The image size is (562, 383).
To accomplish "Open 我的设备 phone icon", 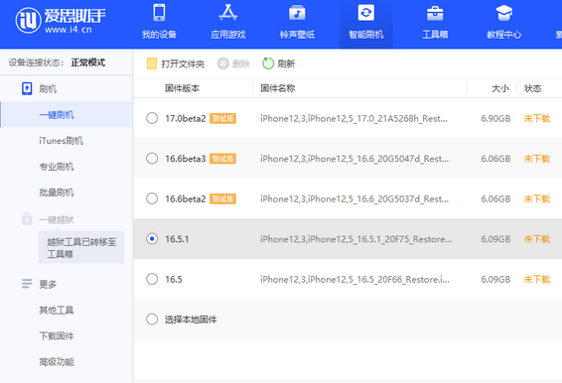I will point(159,13).
